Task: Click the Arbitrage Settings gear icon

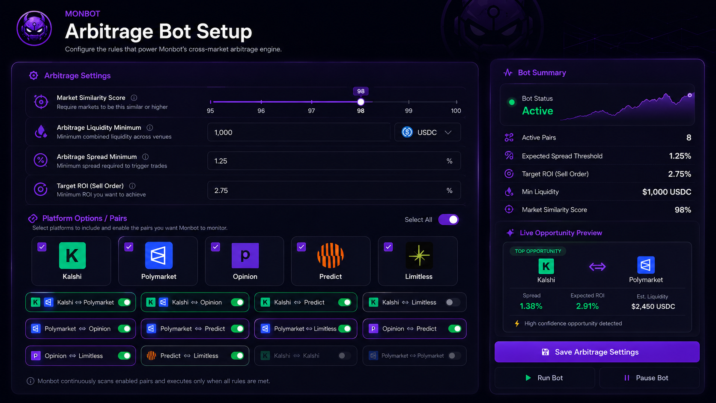Action: (33, 75)
